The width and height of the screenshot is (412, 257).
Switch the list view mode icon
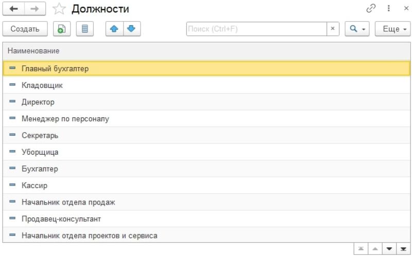pyautogui.click(x=85, y=29)
